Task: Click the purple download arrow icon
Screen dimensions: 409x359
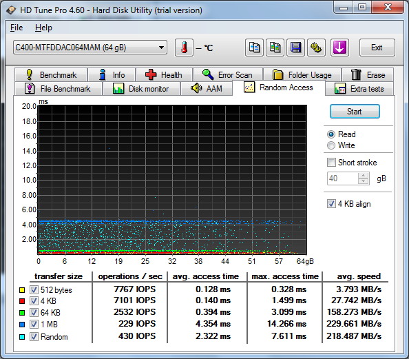Action: pyautogui.click(x=339, y=48)
